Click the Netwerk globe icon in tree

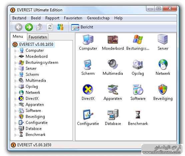point(21,93)
